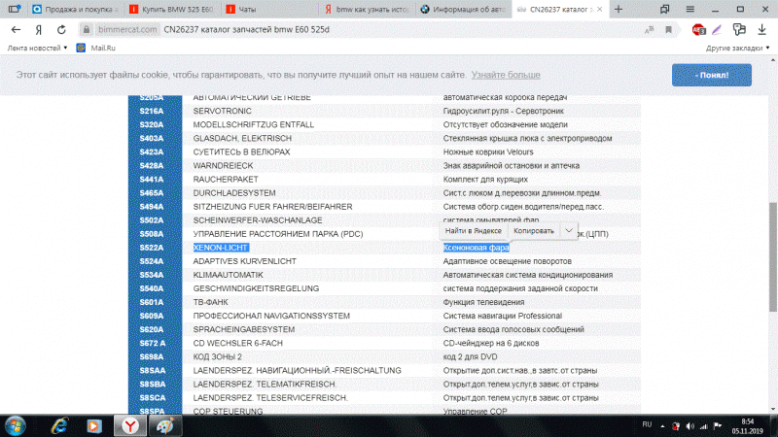Open the browser collections icon in title bar
The height and width of the screenshot is (437, 778).
(665, 9)
